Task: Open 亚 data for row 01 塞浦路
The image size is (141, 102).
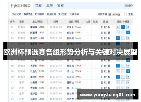Action: 102,27
